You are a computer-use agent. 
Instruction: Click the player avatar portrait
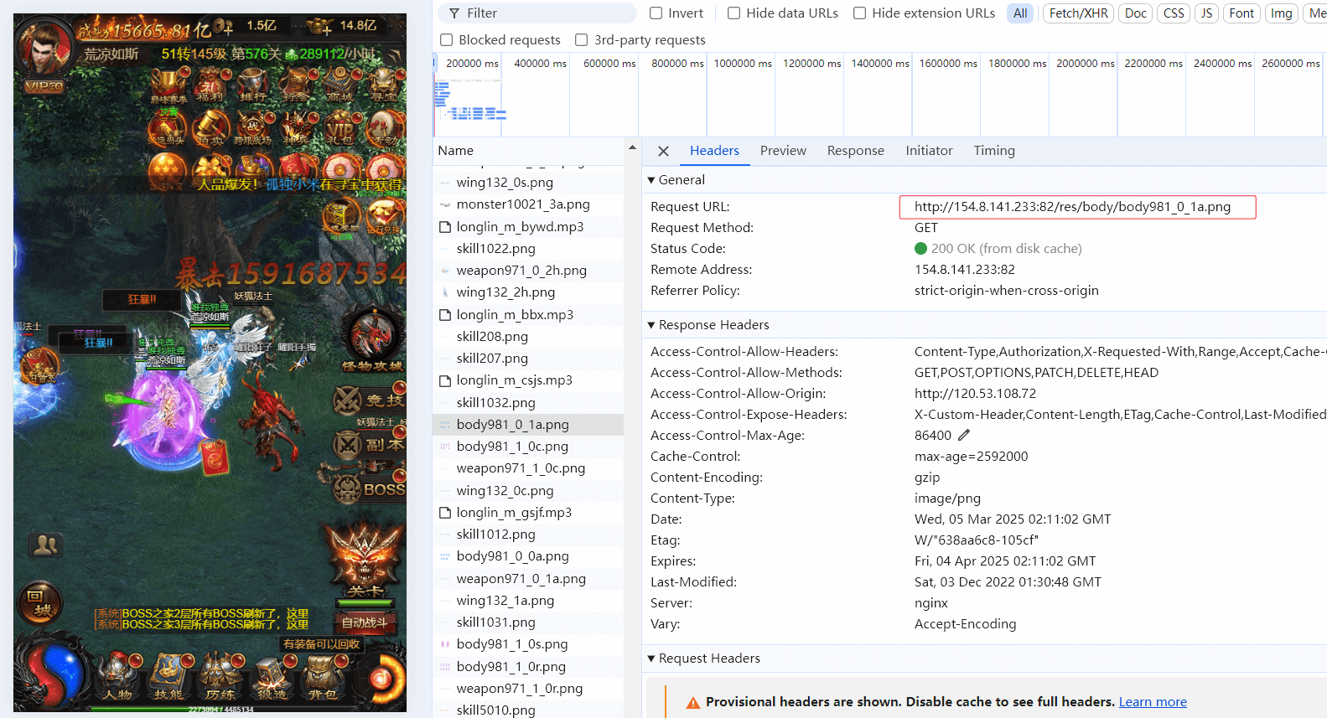[x=43, y=49]
